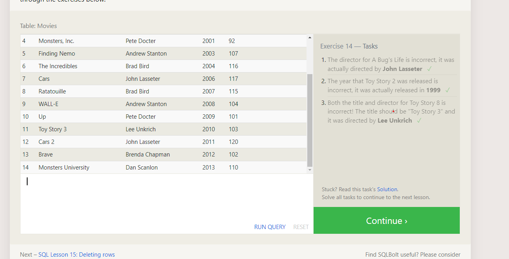The height and width of the screenshot is (259, 509).
Task: Reset the query editor
Action: 301,227
